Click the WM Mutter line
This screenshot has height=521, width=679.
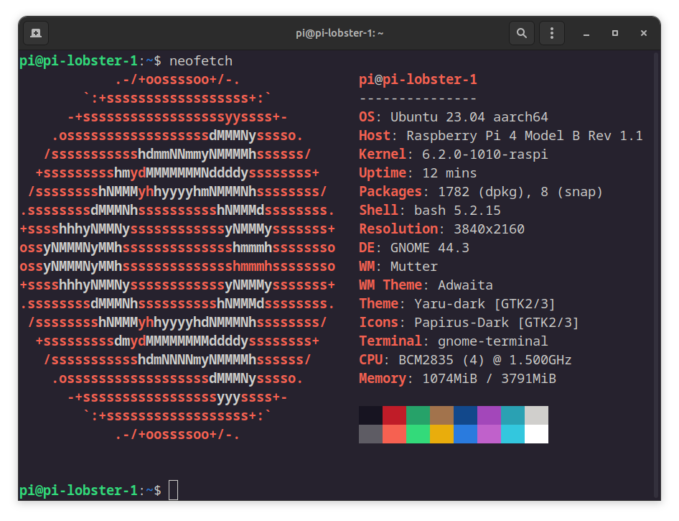(398, 266)
